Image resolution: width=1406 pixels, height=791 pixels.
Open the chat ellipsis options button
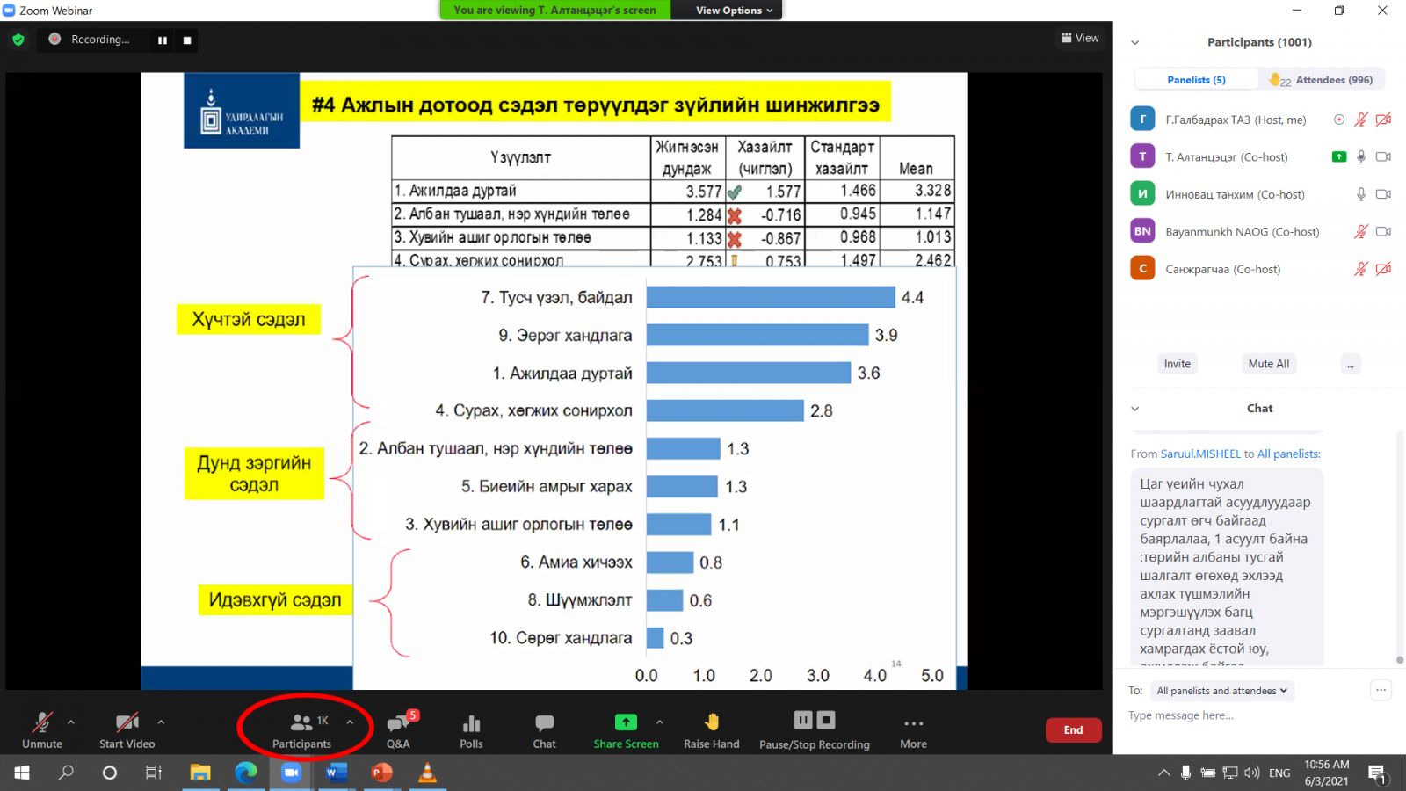tap(1381, 690)
